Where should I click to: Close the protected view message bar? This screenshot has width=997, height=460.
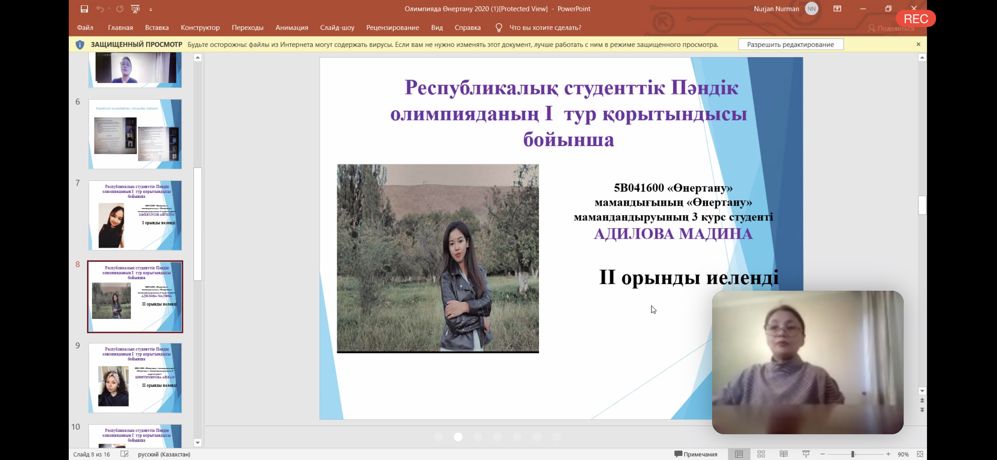point(918,44)
